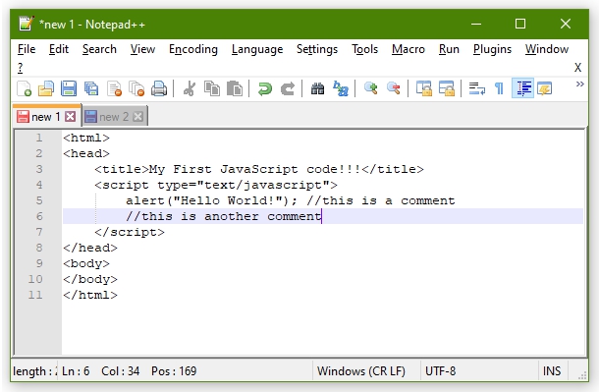Open Replace dialog toolbar icon
This screenshot has height=392, width=599.
point(340,88)
